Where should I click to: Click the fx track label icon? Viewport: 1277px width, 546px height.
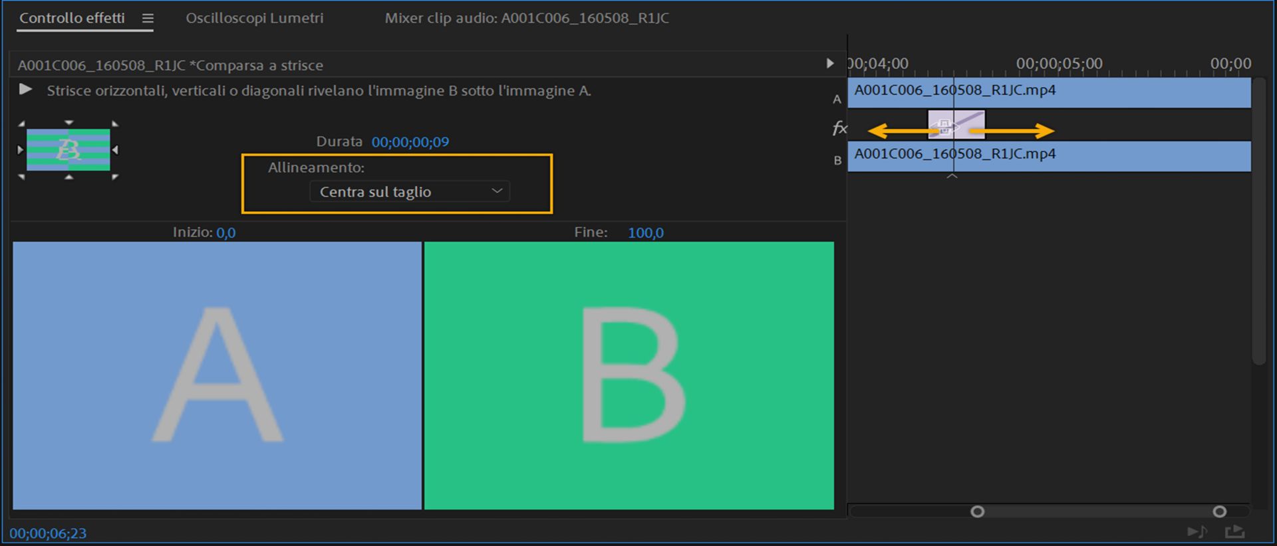839,128
